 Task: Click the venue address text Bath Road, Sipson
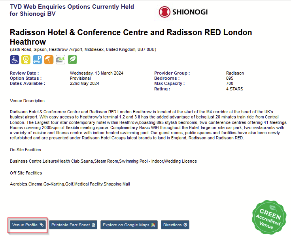83,49
